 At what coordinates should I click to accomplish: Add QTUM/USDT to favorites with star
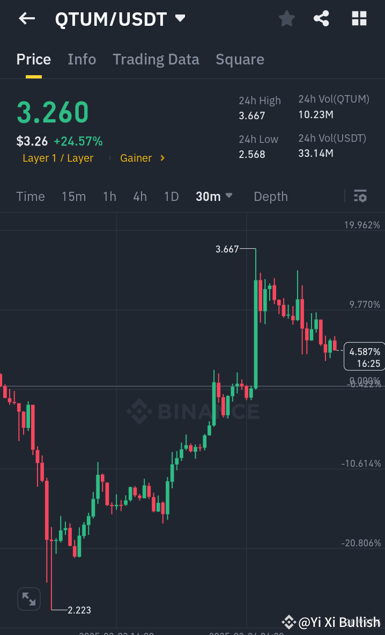pyautogui.click(x=286, y=18)
